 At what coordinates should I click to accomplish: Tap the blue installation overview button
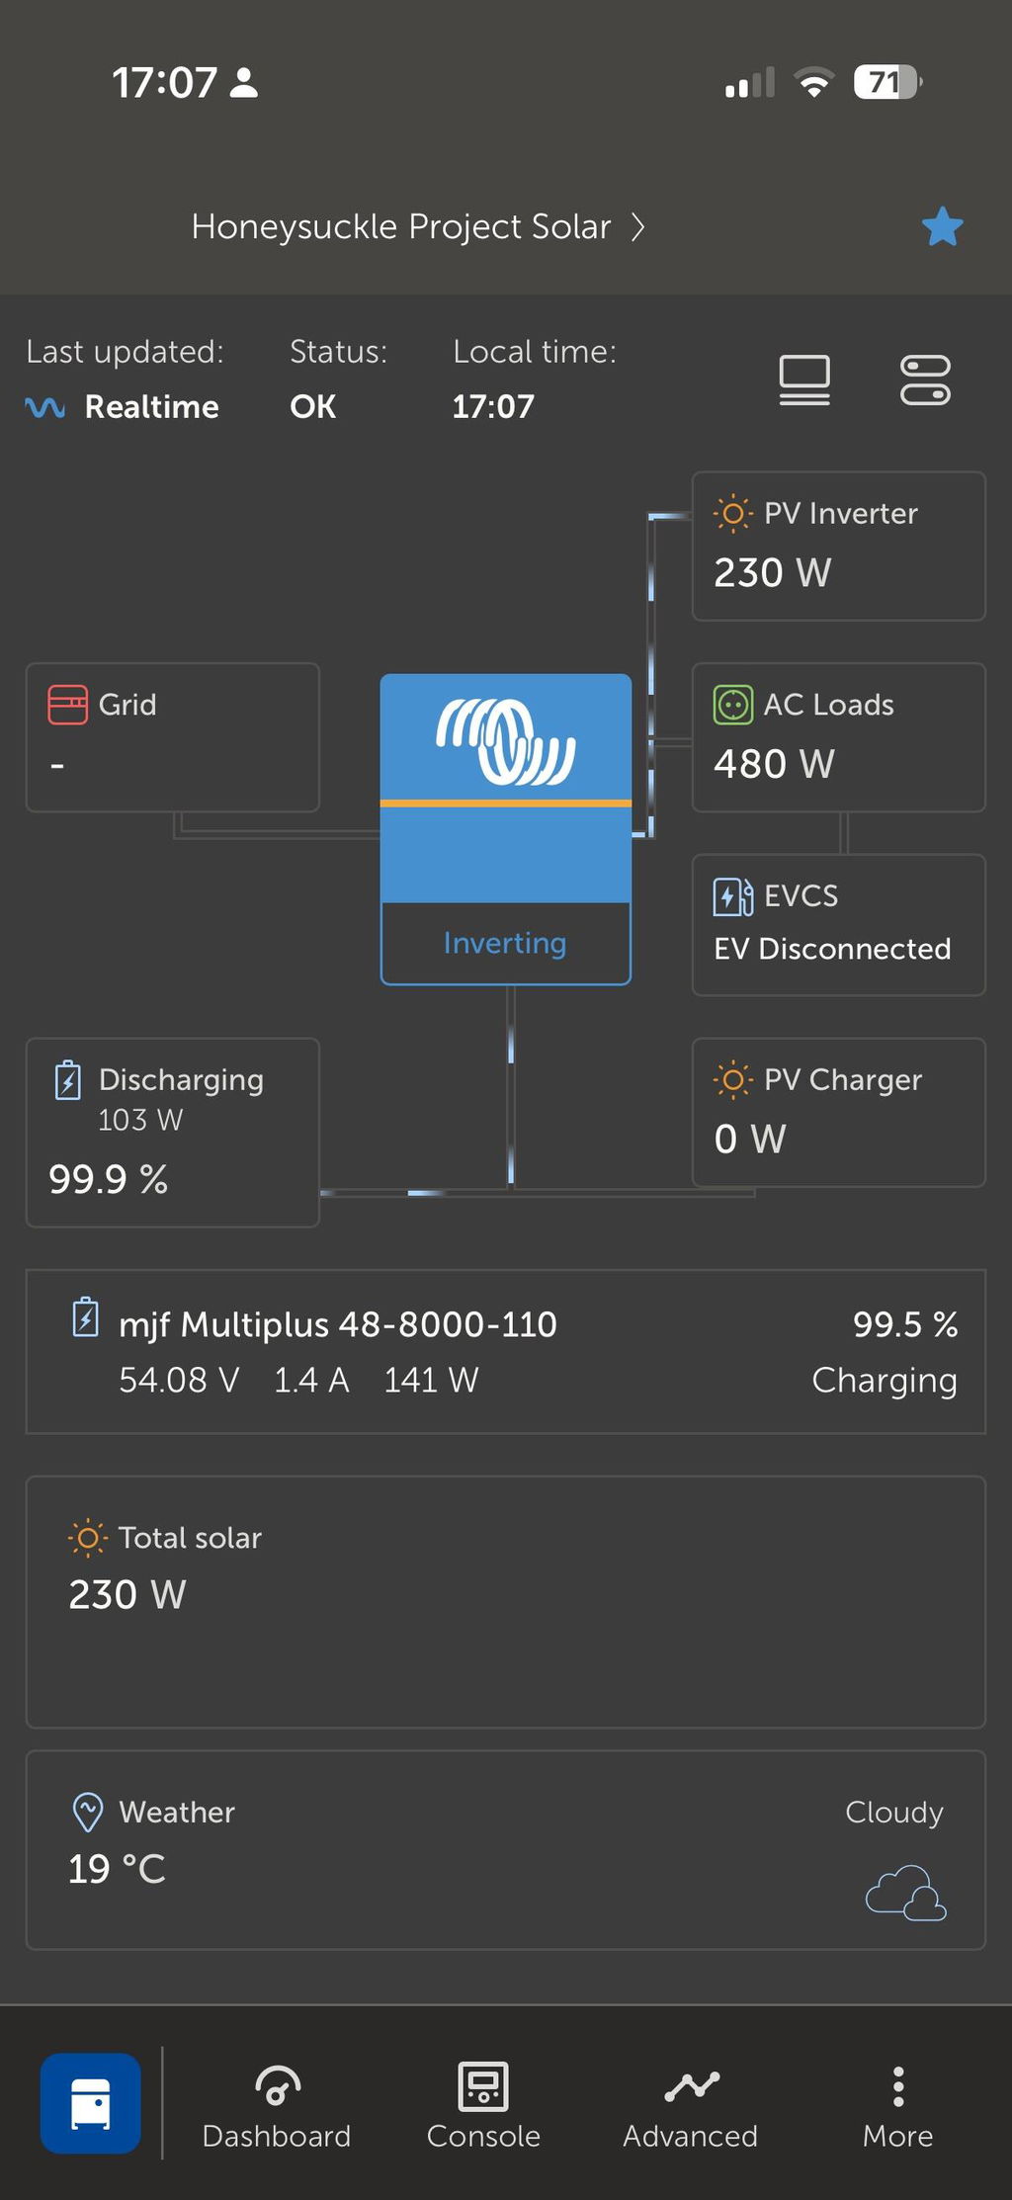coord(91,2103)
